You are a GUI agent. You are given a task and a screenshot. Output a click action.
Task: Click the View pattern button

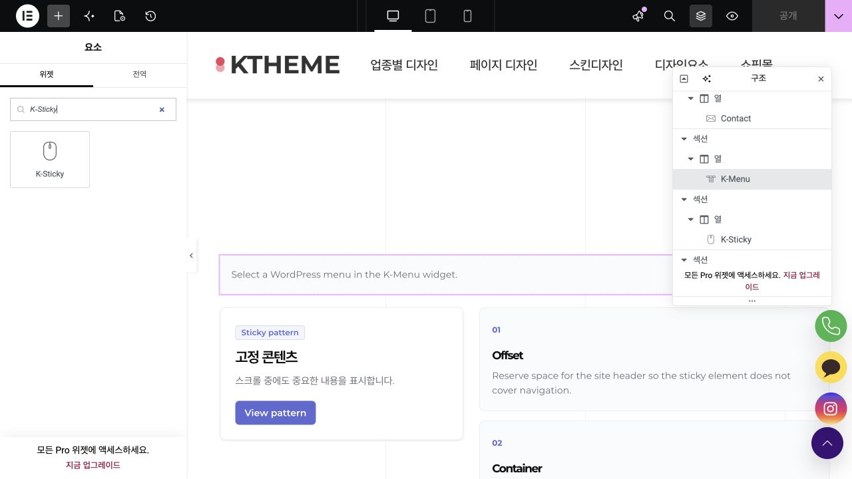click(x=276, y=412)
